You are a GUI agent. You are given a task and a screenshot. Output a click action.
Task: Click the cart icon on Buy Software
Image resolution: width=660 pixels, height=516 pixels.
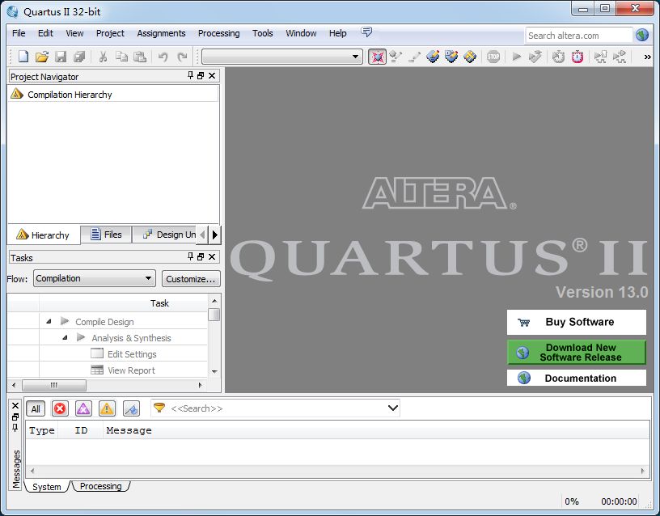coord(524,323)
